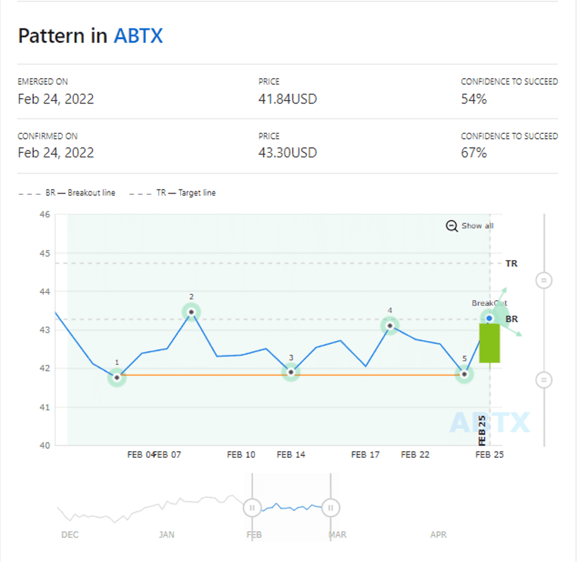The height and width of the screenshot is (562, 577).
Task: Click the BR — Breakout line legend entry
Action: click(67, 193)
